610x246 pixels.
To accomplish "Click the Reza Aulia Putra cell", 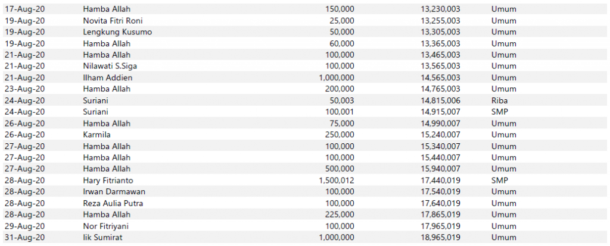I will click(x=111, y=203).
